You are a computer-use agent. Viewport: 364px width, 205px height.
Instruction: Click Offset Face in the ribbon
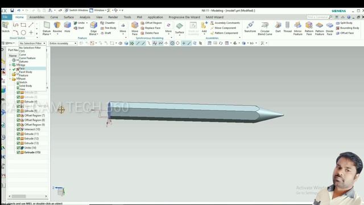pyautogui.click(x=345, y=33)
